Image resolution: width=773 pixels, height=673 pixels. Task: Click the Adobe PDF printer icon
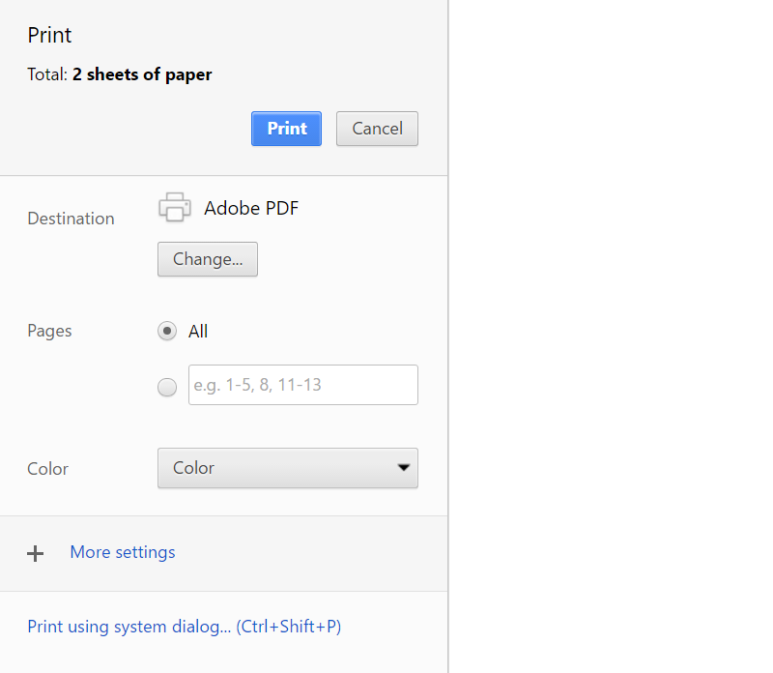click(175, 207)
